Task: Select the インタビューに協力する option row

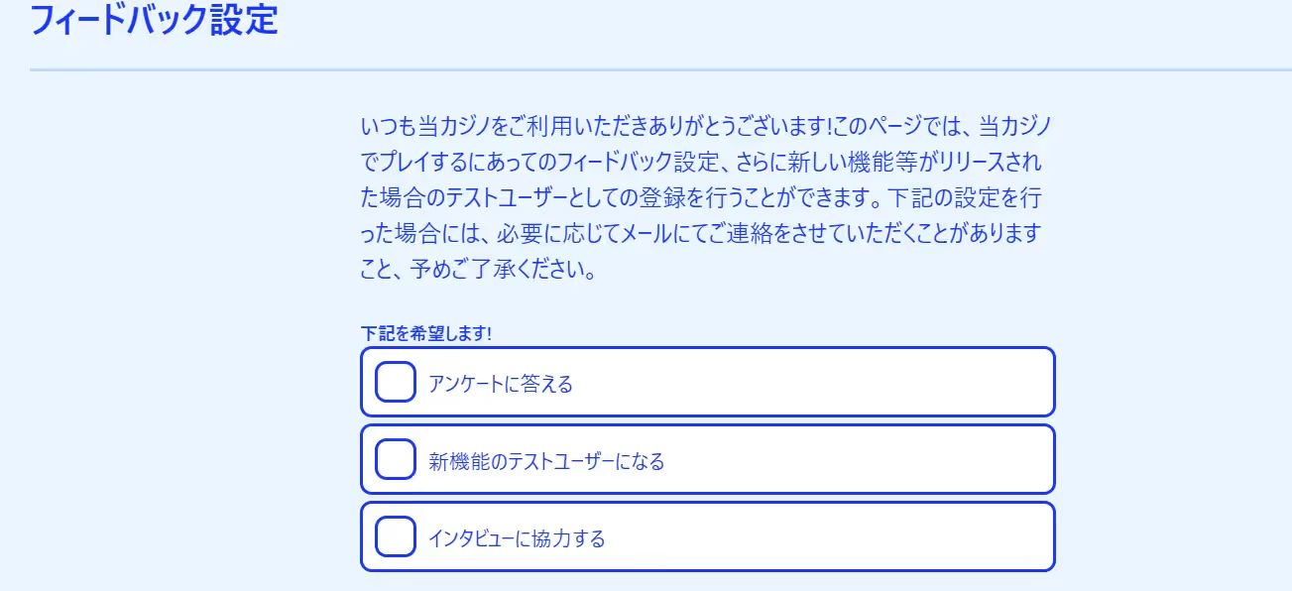Action: [707, 536]
